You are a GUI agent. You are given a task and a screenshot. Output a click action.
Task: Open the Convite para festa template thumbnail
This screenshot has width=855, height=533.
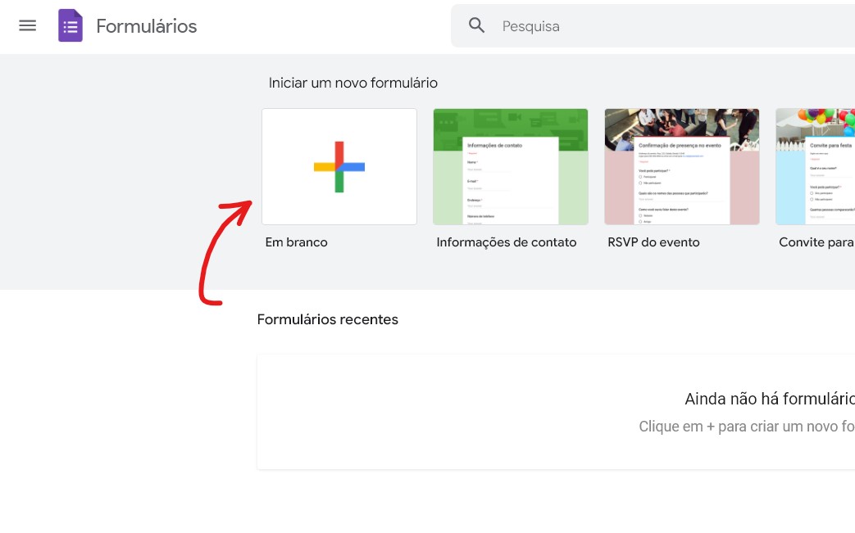[x=815, y=166]
